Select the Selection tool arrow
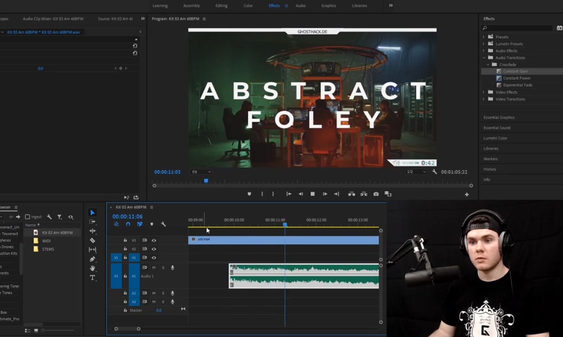Image resolution: width=563 pixels, height=337 pixels. pos(92,212)
